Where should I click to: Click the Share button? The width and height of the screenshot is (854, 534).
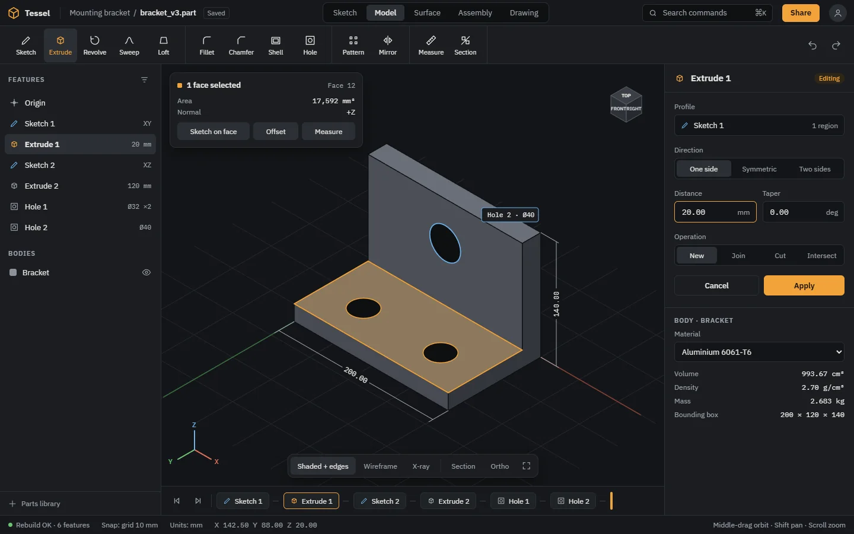point(801,13)
